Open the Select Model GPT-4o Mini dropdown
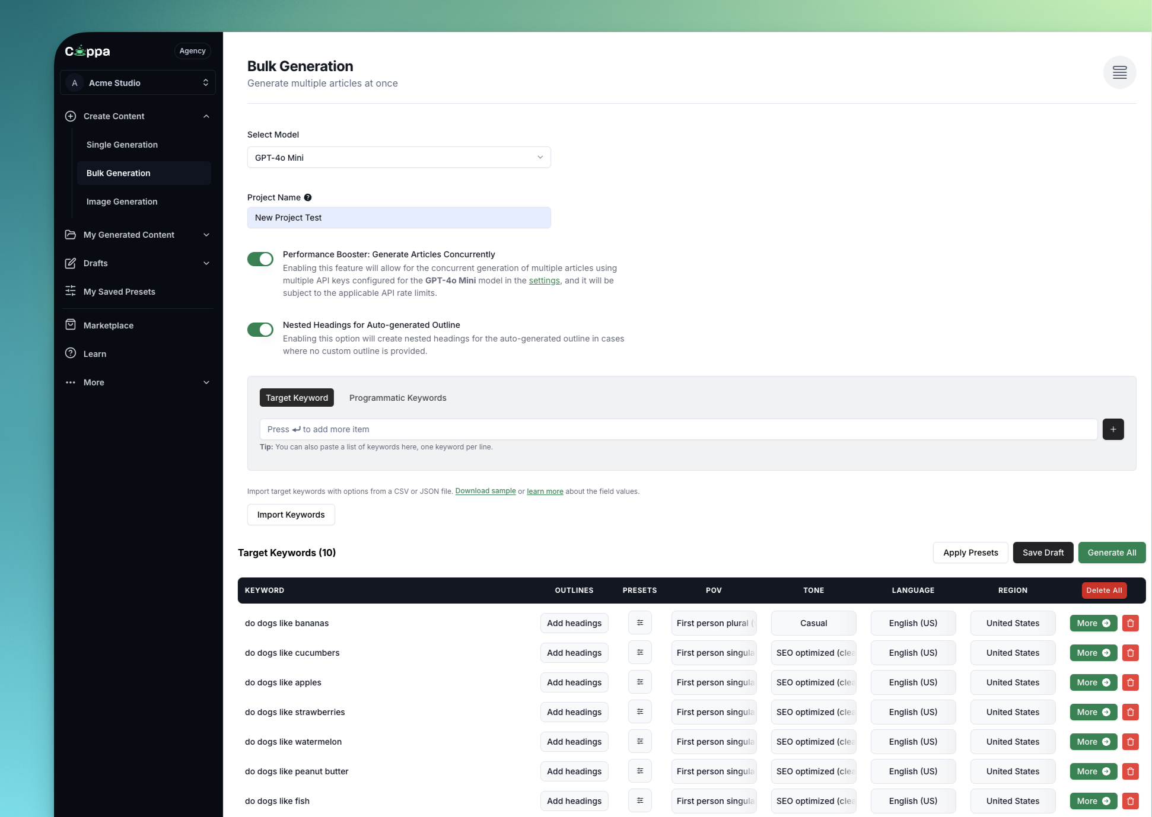Image resolution: width=1152 pixels, height=817 pixels. [399, 158]
